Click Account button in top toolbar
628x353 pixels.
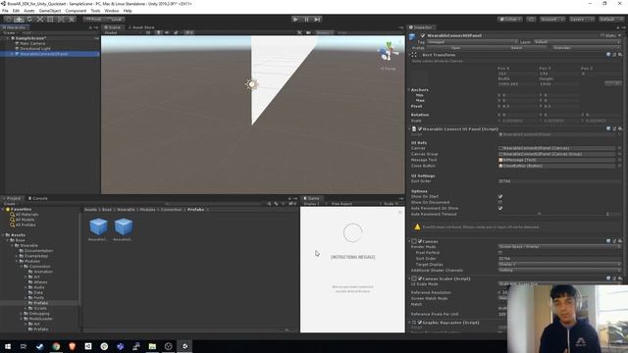pos(551,20)
